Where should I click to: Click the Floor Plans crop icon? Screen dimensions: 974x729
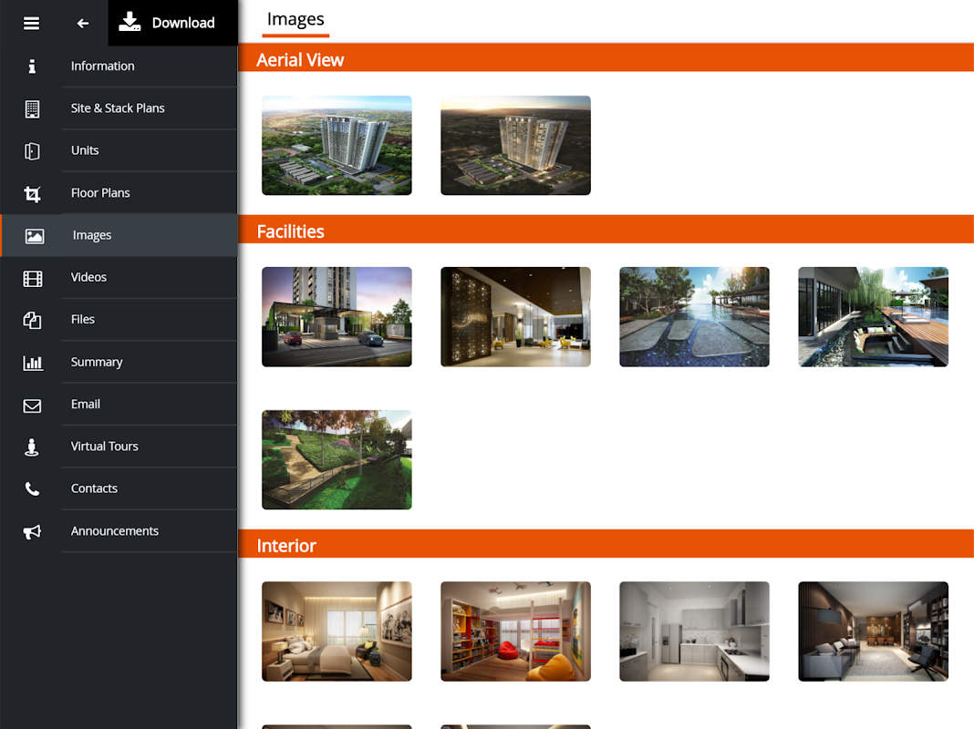pyautogui.click(x=32, y=193)
